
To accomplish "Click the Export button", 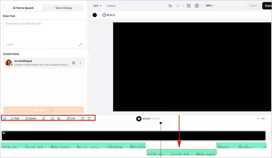I will [x=267, y=6].
